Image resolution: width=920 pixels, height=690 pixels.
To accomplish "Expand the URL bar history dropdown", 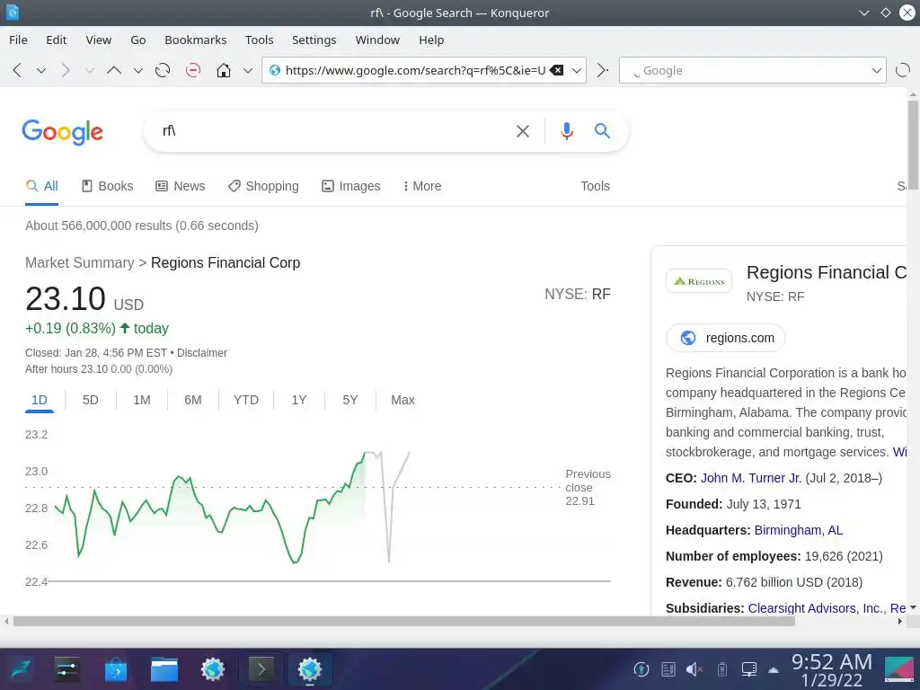I will 577,71.
